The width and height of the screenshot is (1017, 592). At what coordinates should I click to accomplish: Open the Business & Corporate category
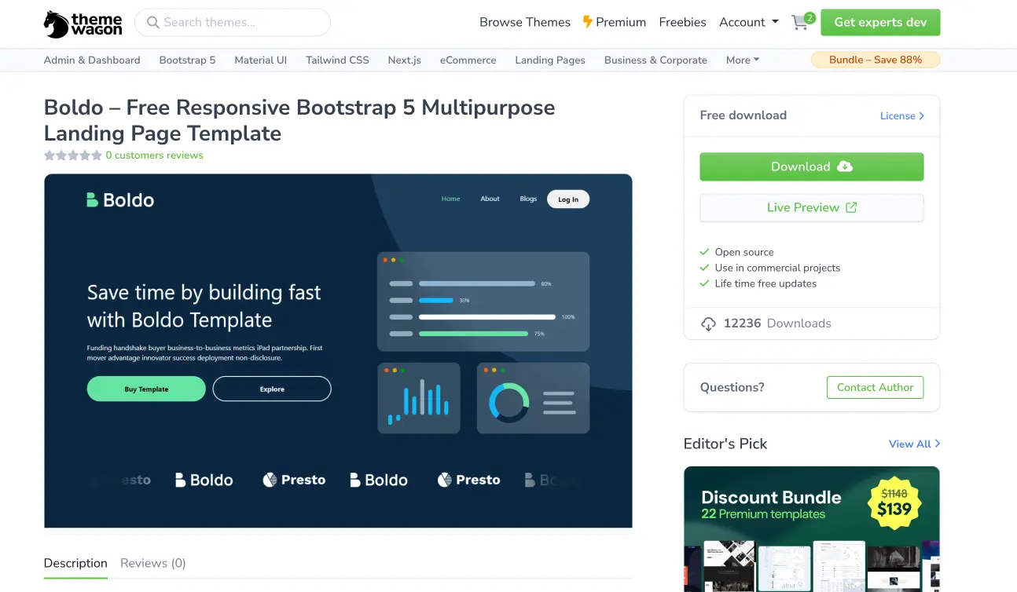click(655, 60)
